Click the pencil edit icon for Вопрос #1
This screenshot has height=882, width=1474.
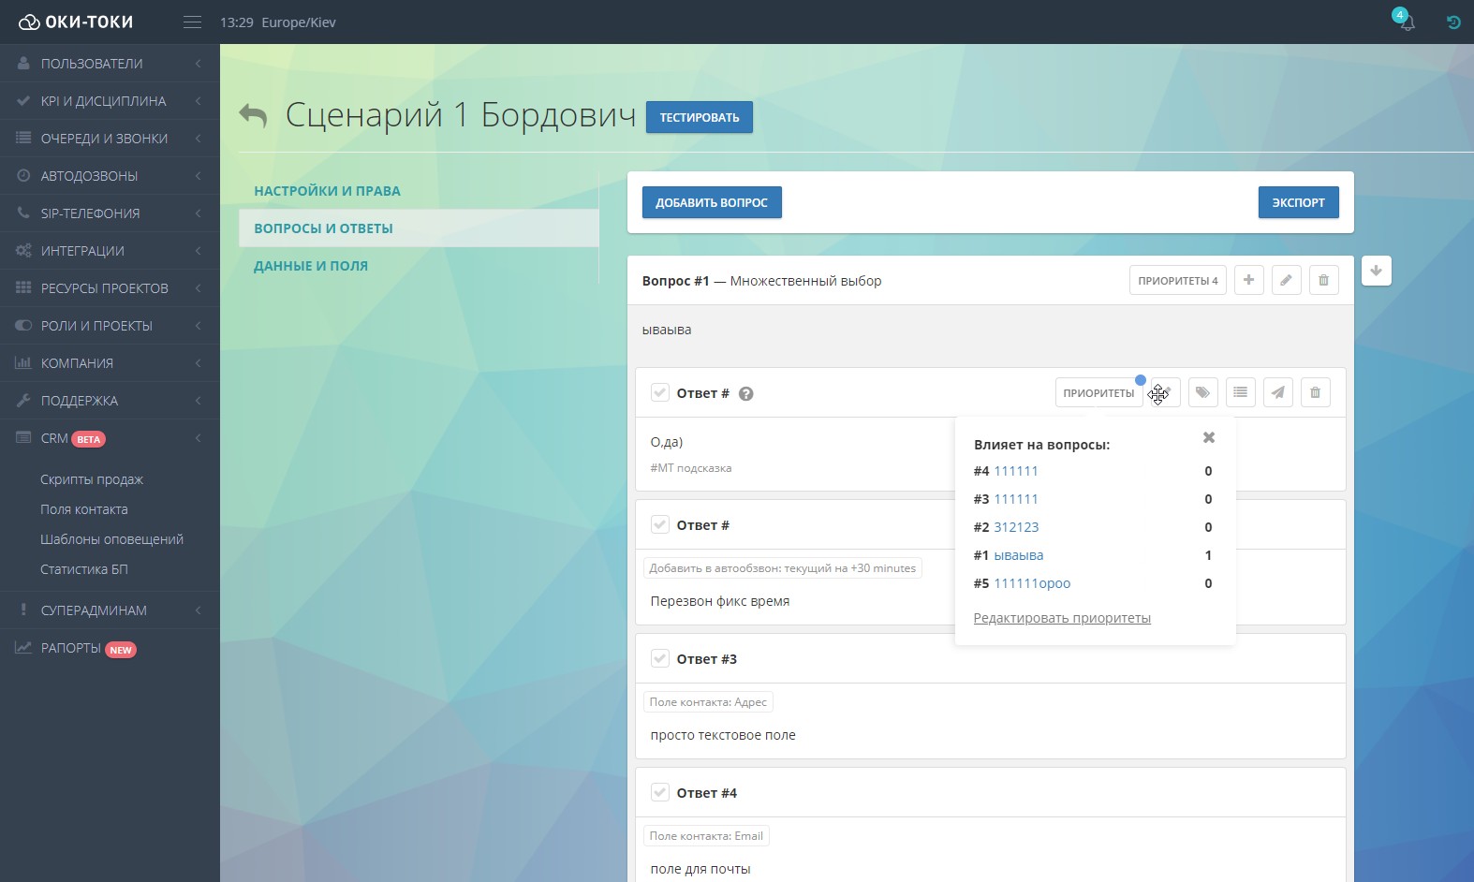click(x=1286, y=280)
